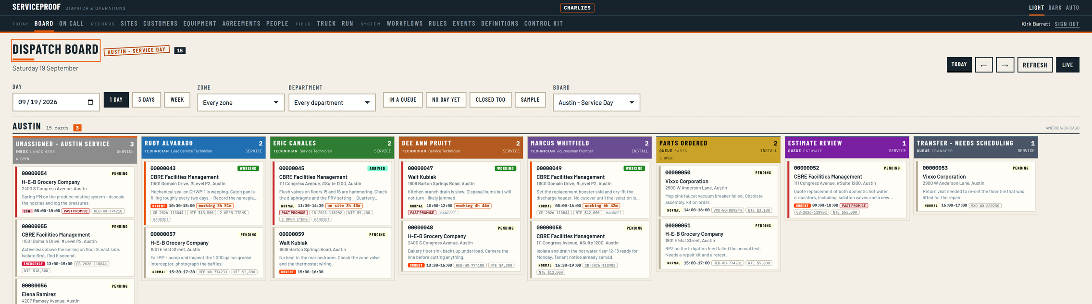Screen dimensions: 1092x304
Task: Go to CUSTOMERS in navigation
Action: pos(160,24)
